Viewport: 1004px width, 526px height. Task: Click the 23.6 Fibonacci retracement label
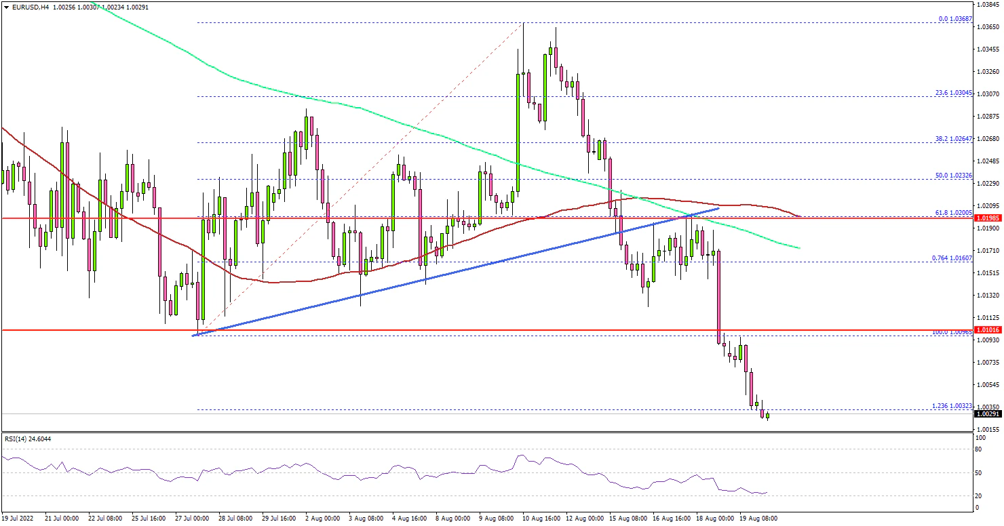(x=952, y=93)
